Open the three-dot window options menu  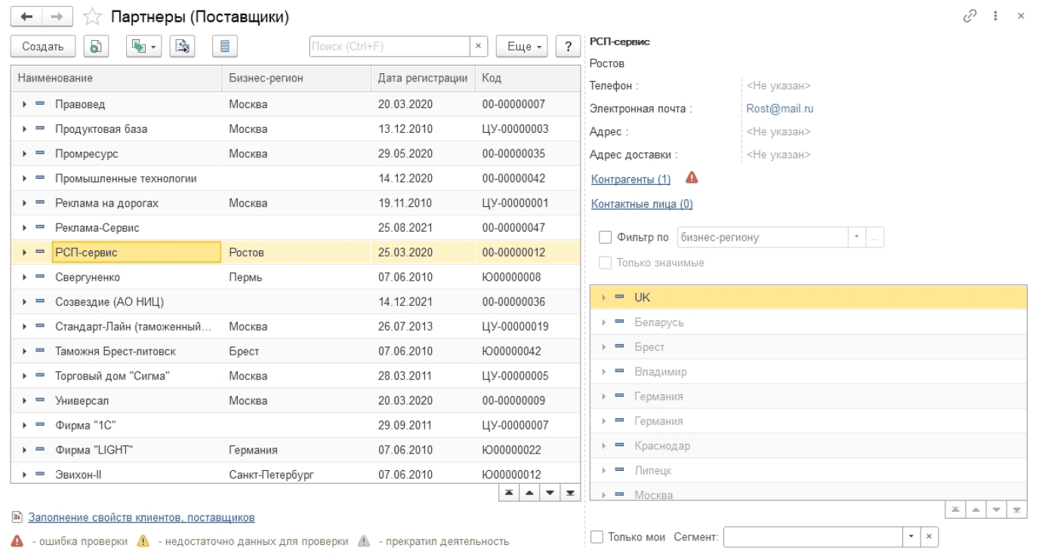pyautogui.click(x=996, y=16)
